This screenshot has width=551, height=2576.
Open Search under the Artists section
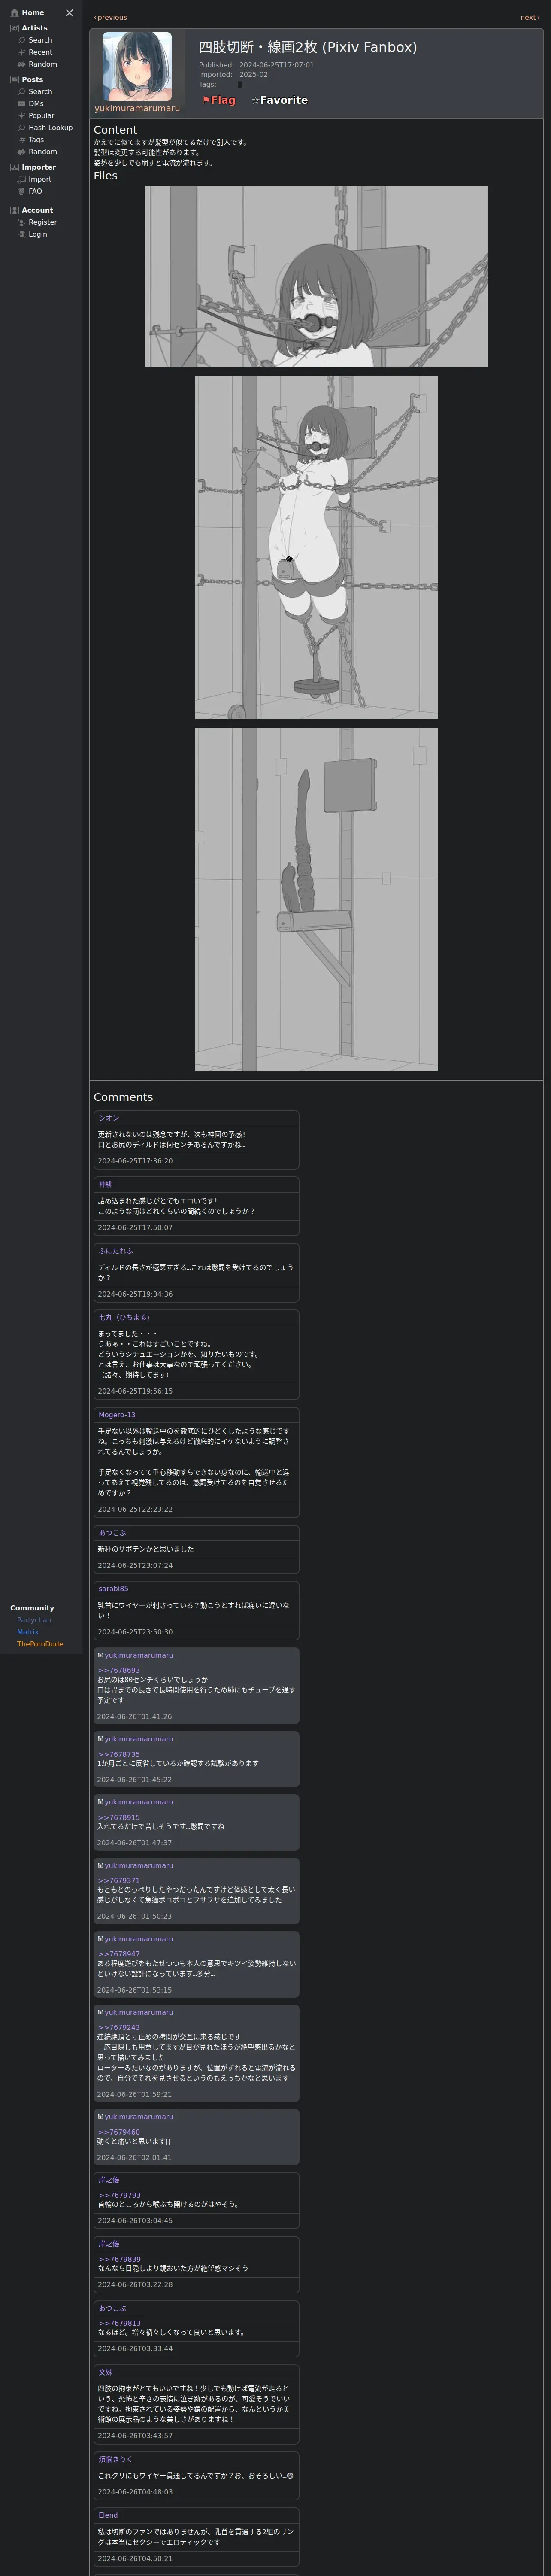pyautogui.click(x=35, y=40)
